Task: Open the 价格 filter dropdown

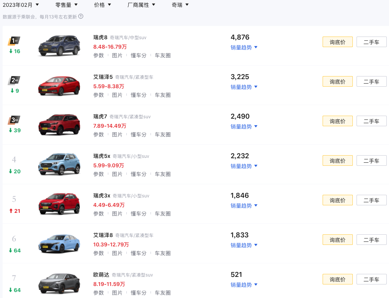Action: click(103, 5)
